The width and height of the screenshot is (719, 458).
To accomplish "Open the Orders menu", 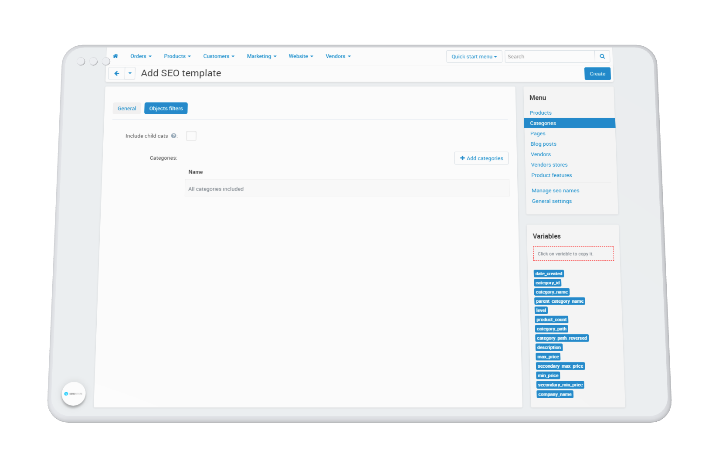I will click(141, 56).
